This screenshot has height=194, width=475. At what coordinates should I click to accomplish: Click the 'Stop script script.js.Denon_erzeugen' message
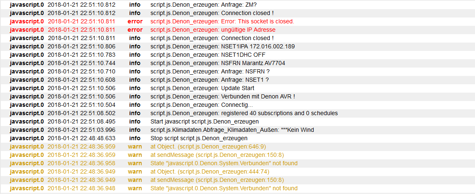point(199,138)
